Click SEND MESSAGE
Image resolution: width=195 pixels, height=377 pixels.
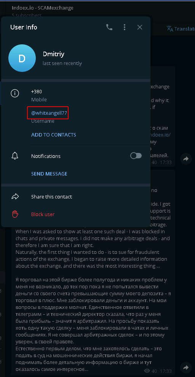coord(50,174)
